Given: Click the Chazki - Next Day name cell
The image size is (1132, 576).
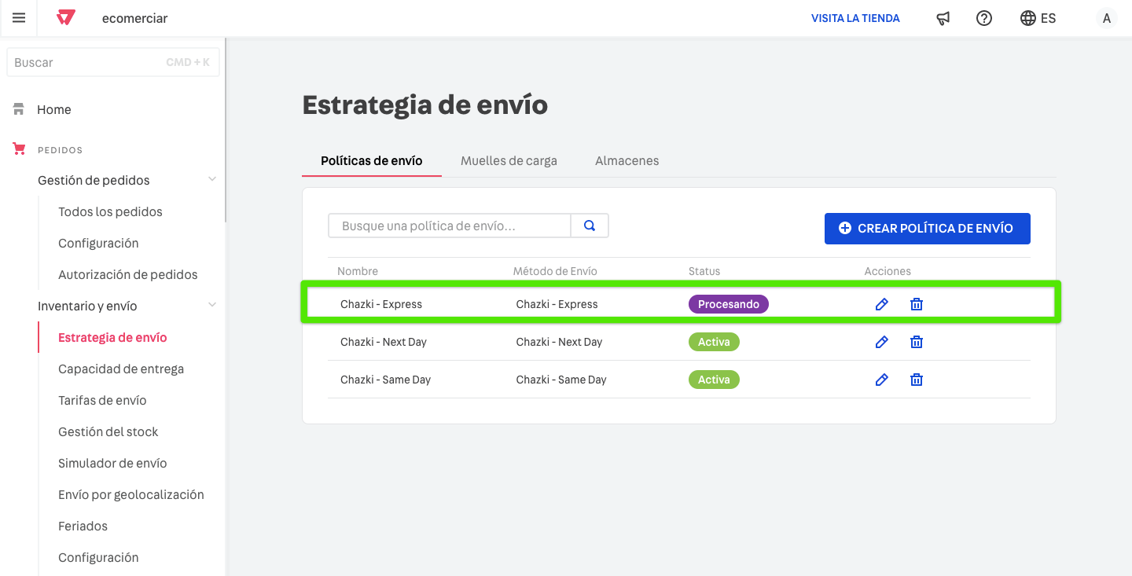Looking at the screenshot, I should pos(384,342).
